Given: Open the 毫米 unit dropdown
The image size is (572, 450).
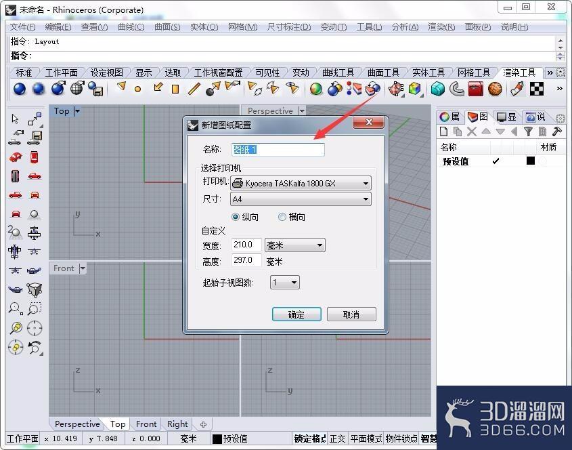Looking at the screenshot, I should (x=294, y=245).
